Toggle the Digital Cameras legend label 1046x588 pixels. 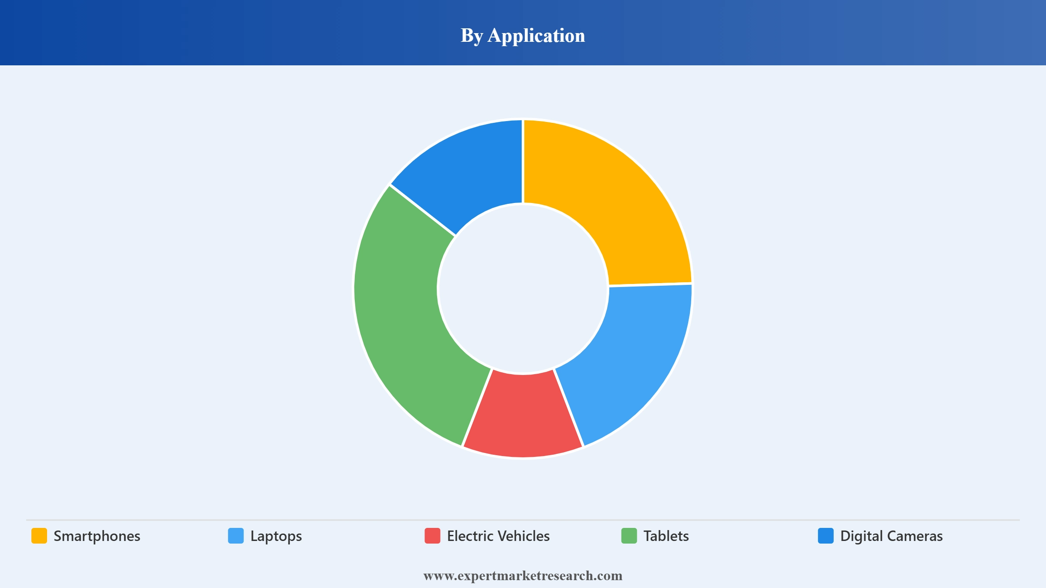891,536
